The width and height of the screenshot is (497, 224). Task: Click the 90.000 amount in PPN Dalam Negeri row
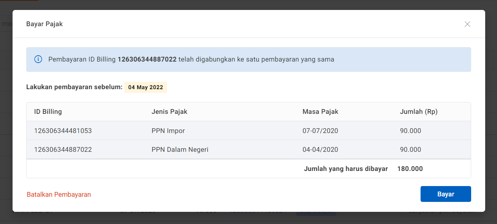(x=410, y=150)
